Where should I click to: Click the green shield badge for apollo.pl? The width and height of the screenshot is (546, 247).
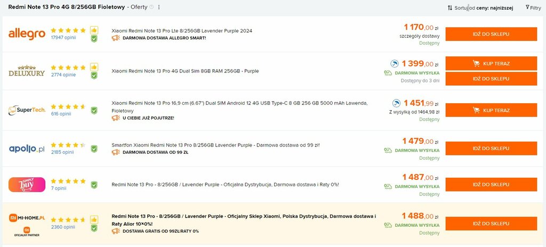click(94, 149)
